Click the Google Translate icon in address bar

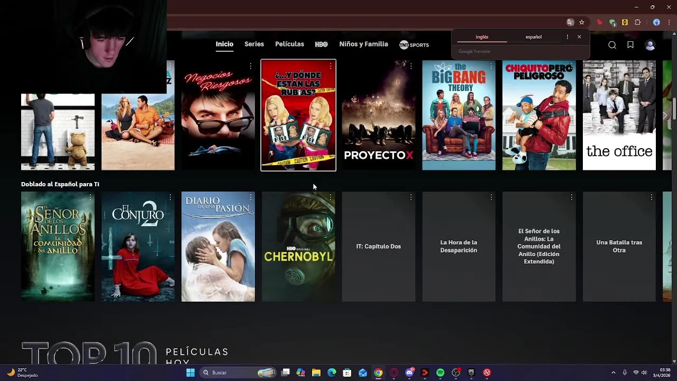tap(570, 22)
